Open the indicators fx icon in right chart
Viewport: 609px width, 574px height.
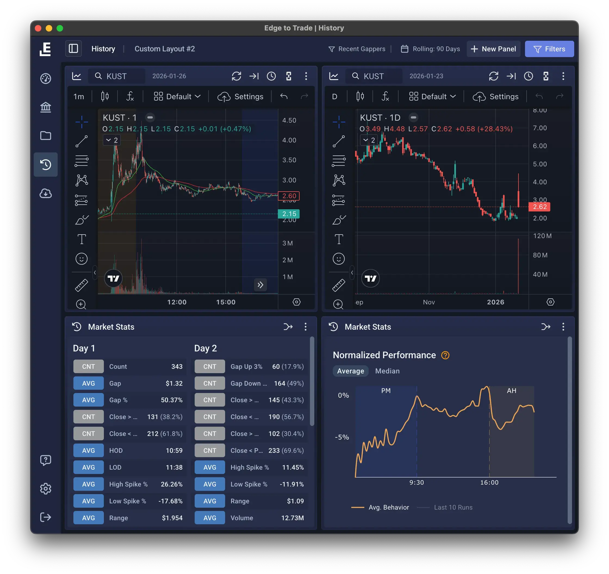click(x=385, y=96)
